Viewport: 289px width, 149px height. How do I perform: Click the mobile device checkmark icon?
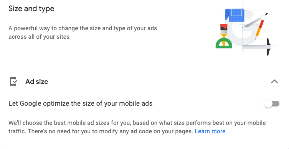click(x=13, y=82)
